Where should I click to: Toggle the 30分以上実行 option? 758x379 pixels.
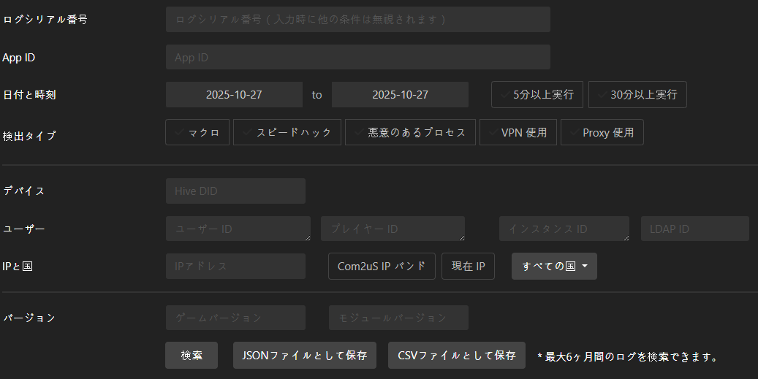pos(637,95)
